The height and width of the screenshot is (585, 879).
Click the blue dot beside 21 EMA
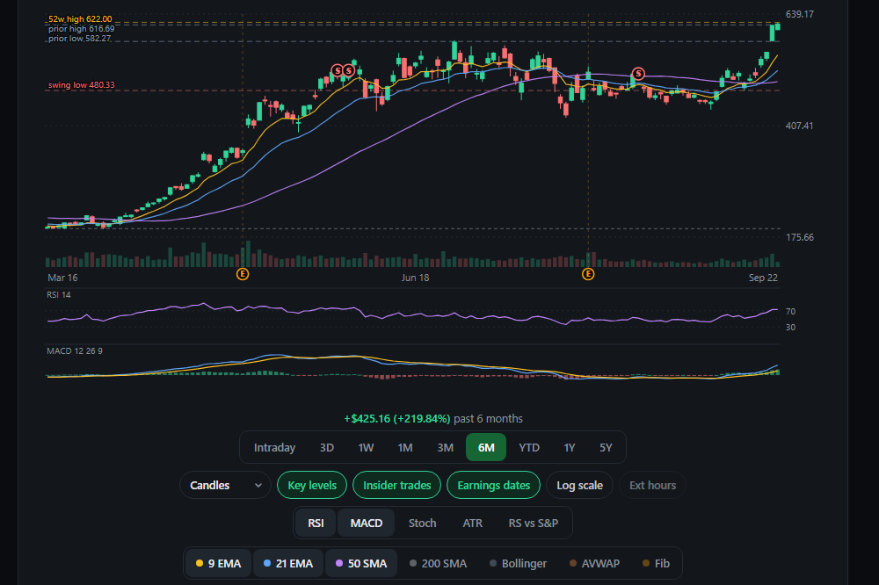click(267, 563)
